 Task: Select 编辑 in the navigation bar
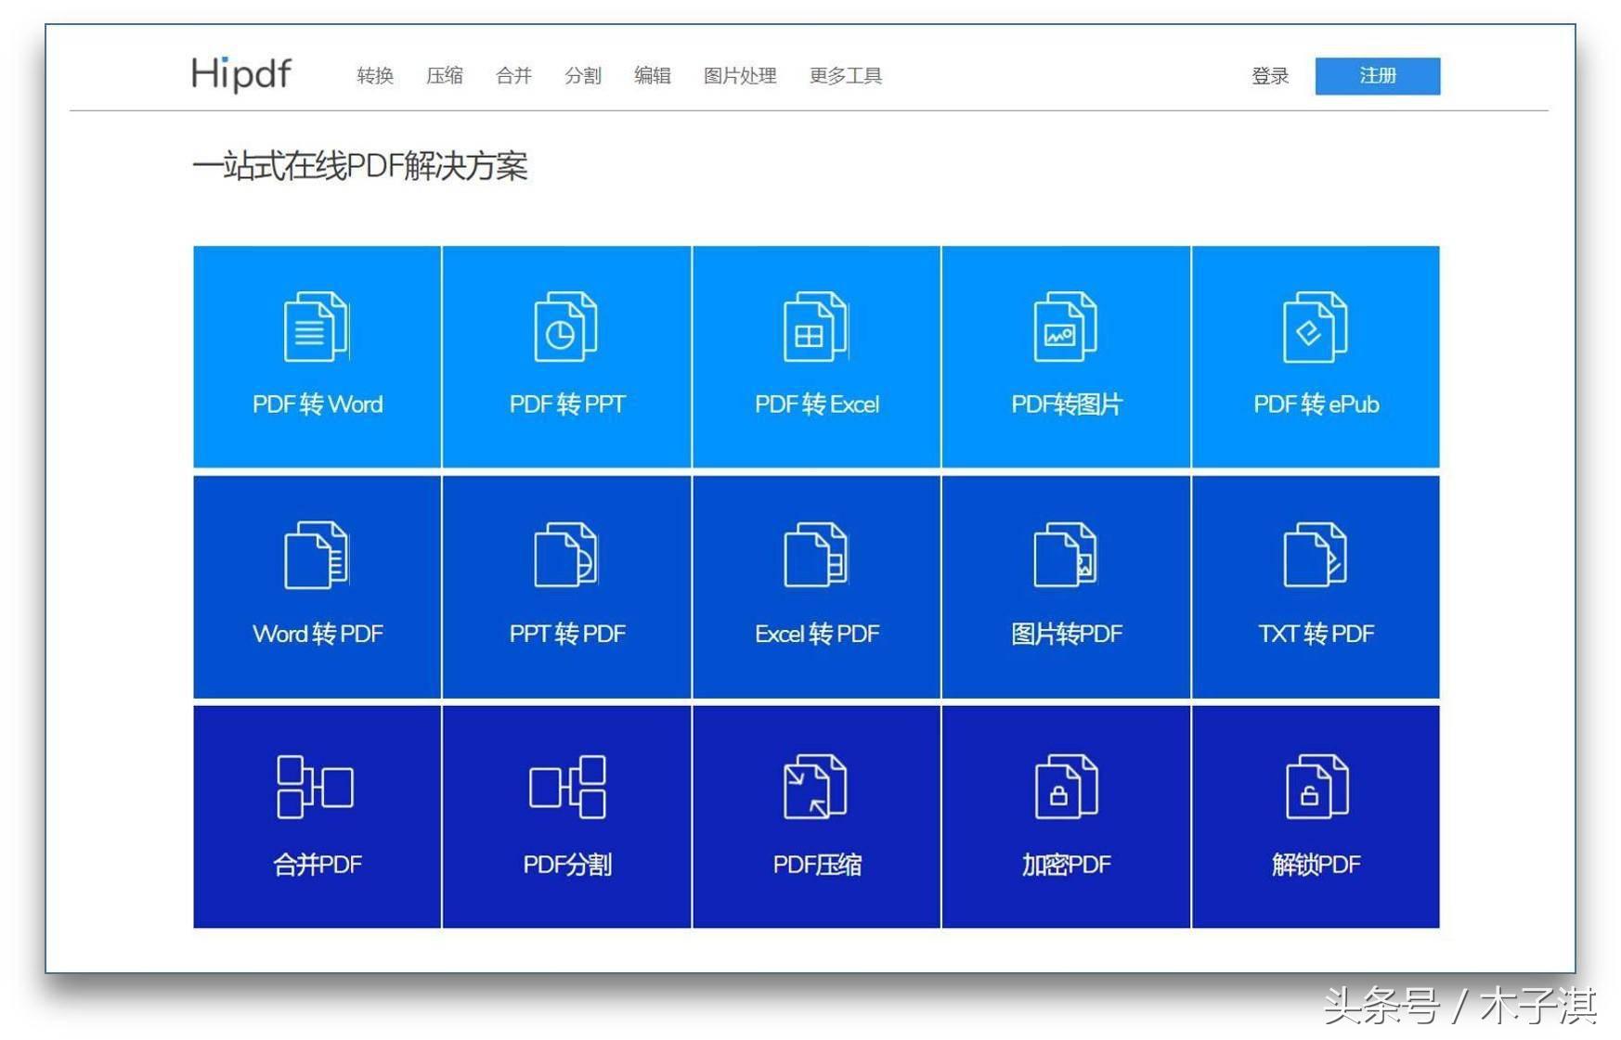click(652, 76)
